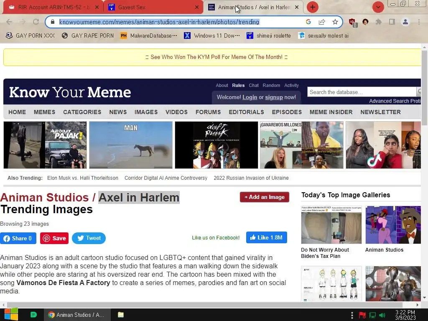
Task: Go back using the browser back arrow
Action: pyautogui.click(x=9, y=22)
